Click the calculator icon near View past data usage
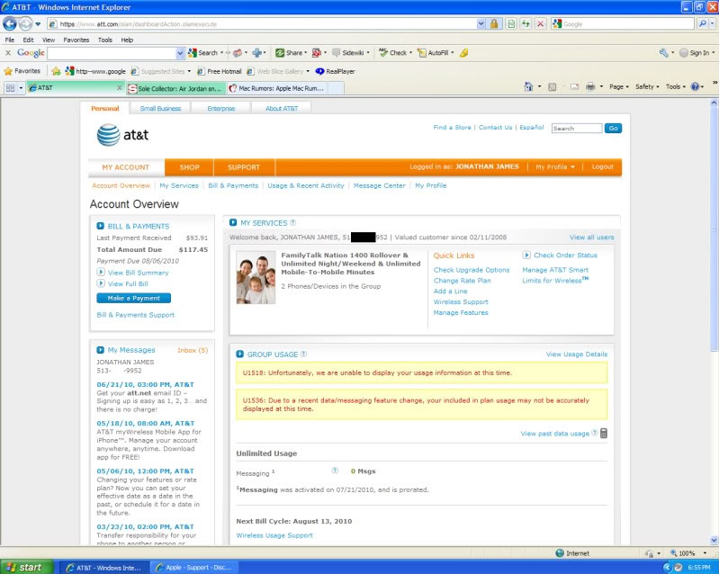The width and height of the screenshot is (719, 574). (604, 434)
